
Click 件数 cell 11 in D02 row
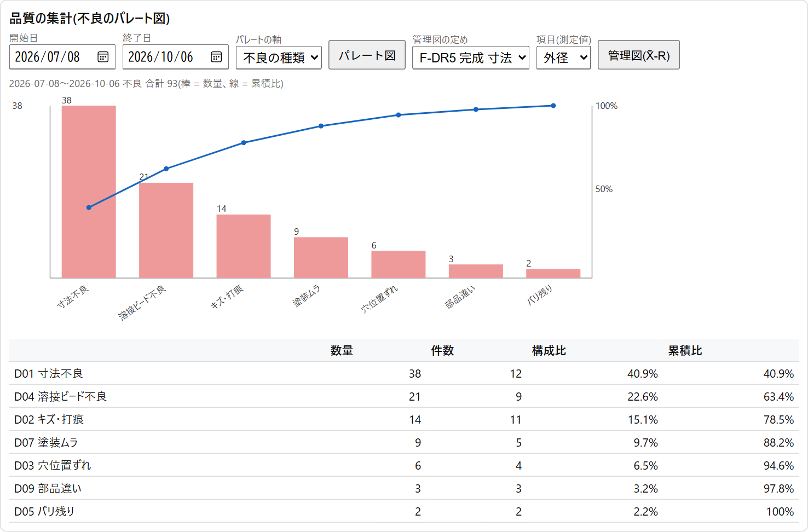516,420
